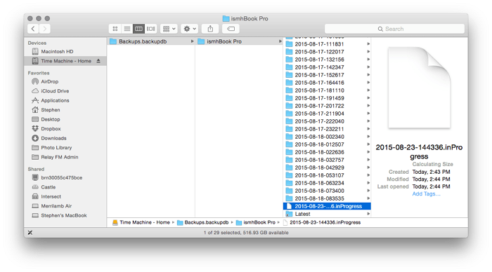
Task: Open Dropbox in the sidebar
Action: [x=65, y=129]
